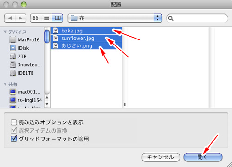Click the column resize handle
Image resolution: width=232 pixels, height=167 pixels.
pos(125,105)
